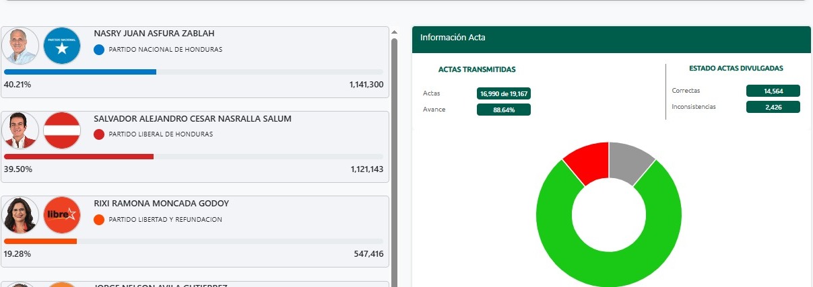Click the Inconsistencias 2,426 badge

point(773,107)
